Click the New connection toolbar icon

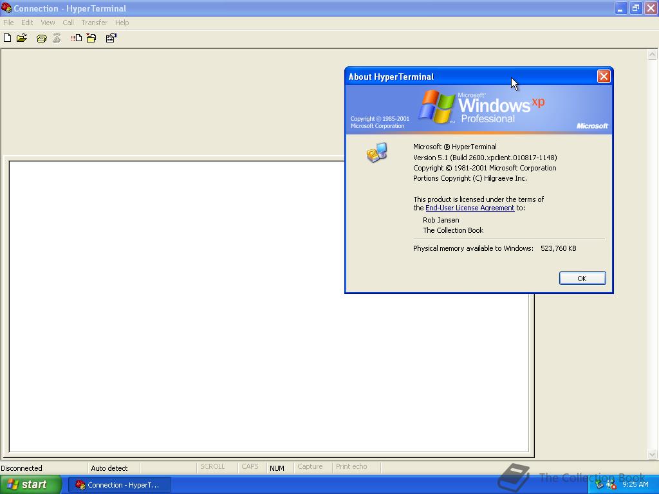click(x=8, y=38)
